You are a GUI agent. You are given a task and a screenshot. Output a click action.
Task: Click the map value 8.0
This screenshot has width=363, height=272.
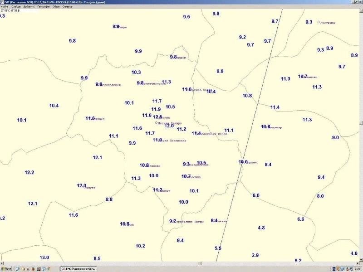click(320, 196)
